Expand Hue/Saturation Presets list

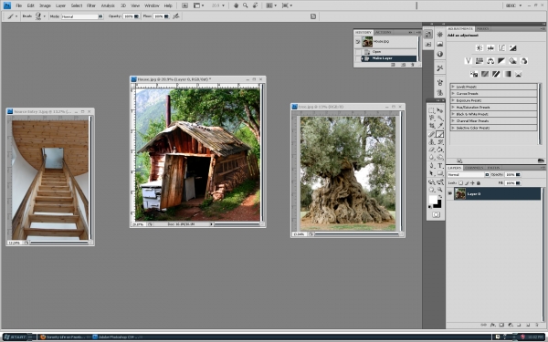(x=453, y=107)
